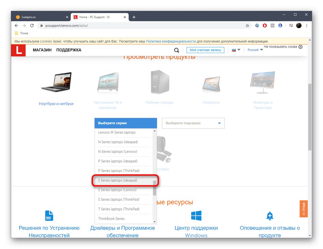Choose S Series laptops (ThinkPad)

pos(124,200)
